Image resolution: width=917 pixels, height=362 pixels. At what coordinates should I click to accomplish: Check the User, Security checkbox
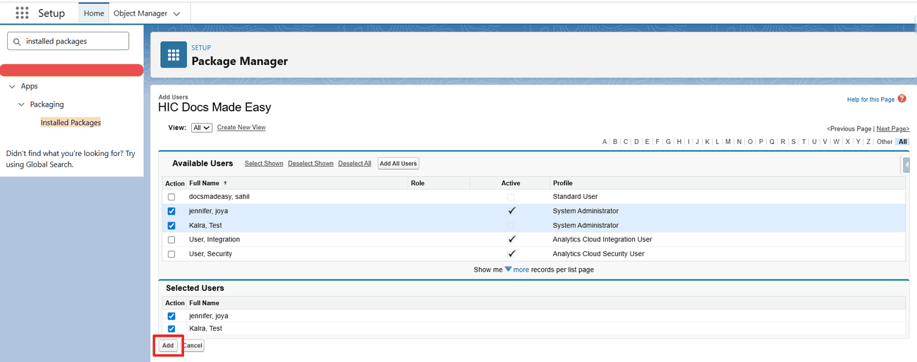click(x=171, y=254)
